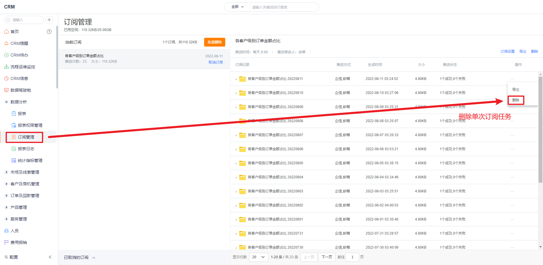This screenshot has height=265, width=543.
Task: Click folder icon for record 20220807
Action: [243, 135]
